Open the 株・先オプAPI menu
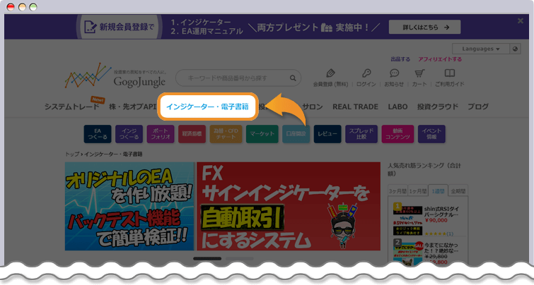Viewport: 534px width, 285px height. point(133,107)
